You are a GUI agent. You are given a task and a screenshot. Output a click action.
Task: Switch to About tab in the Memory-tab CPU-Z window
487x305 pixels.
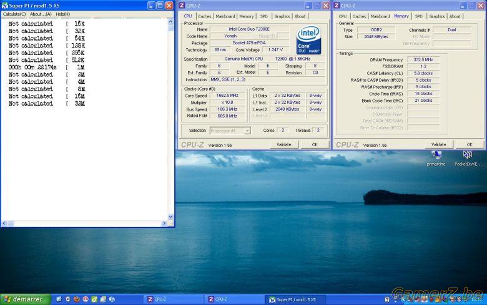pyautogui.click(x=455, y=16)
